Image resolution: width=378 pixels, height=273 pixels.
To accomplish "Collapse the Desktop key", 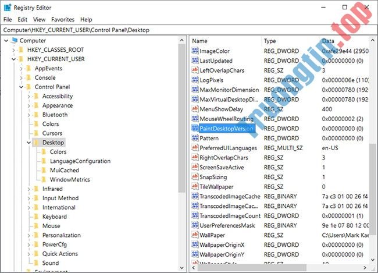I will 28,143.
